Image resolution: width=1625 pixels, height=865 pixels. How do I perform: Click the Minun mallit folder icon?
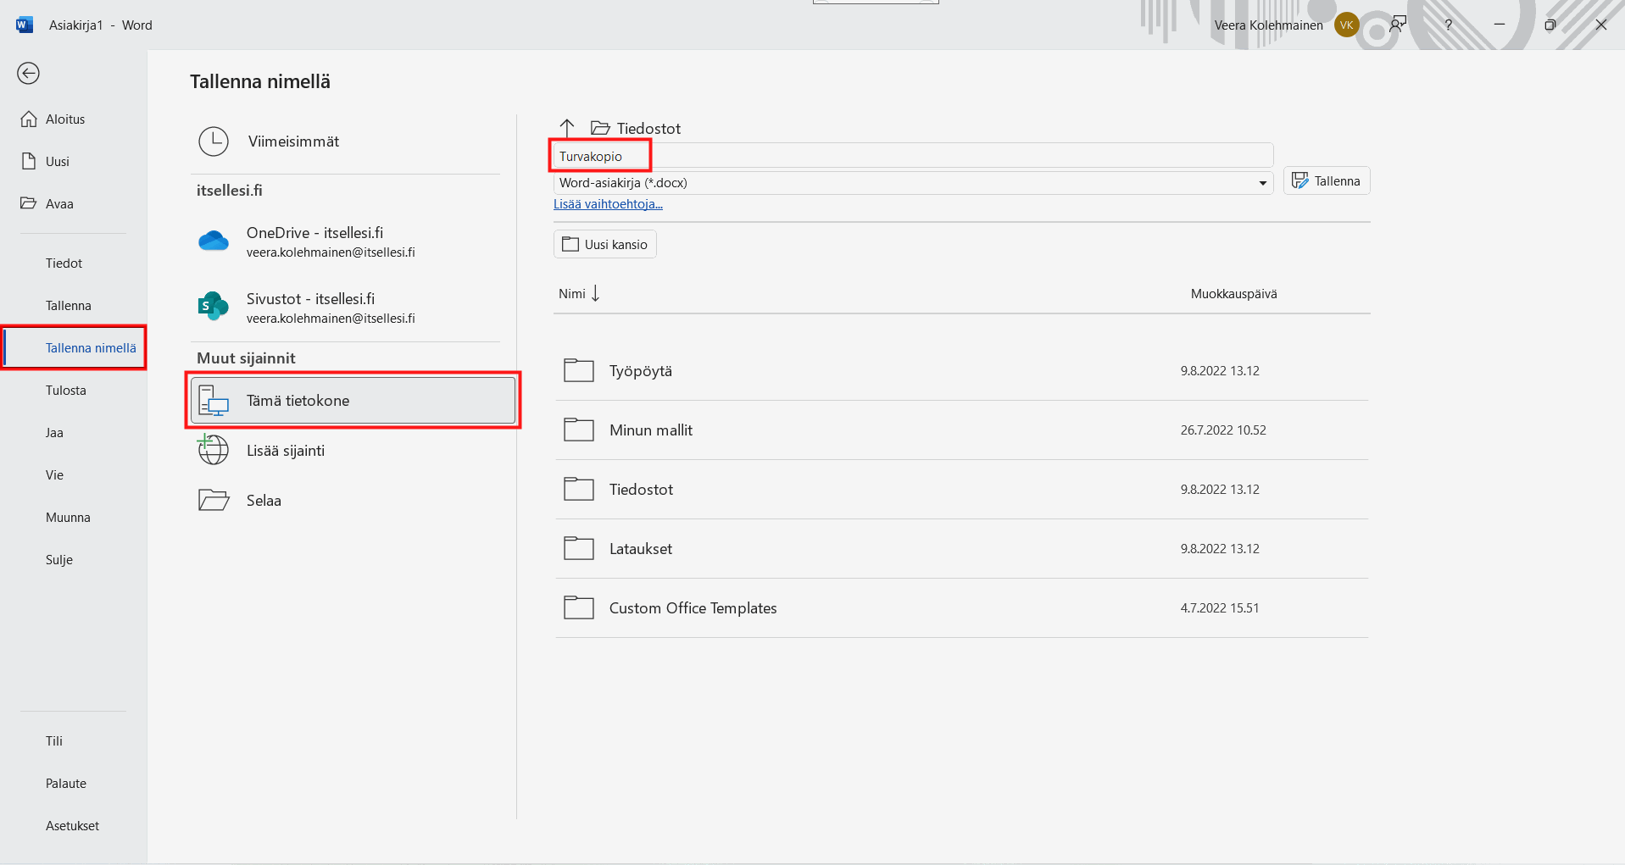579,430
